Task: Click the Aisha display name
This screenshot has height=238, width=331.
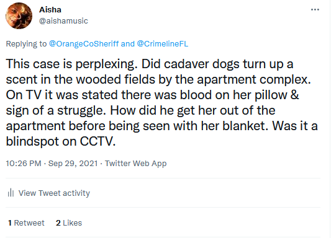Action: [x=50, y=10]
